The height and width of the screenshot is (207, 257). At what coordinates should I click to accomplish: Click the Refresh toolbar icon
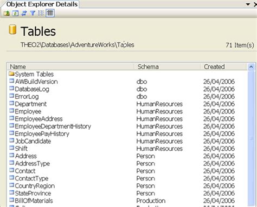(15, 14)
